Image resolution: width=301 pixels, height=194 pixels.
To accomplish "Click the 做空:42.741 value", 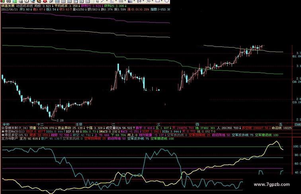I will coord(81,135).
